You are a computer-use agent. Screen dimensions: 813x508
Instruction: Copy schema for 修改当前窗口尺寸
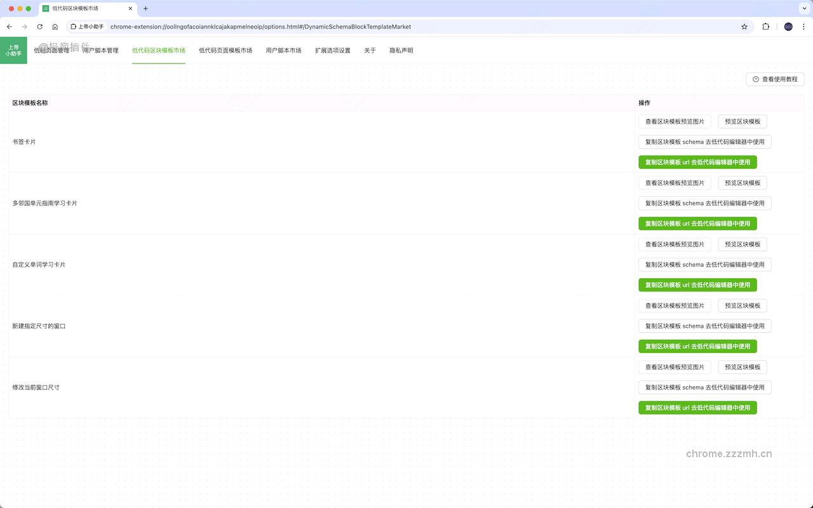click(705, 387)
